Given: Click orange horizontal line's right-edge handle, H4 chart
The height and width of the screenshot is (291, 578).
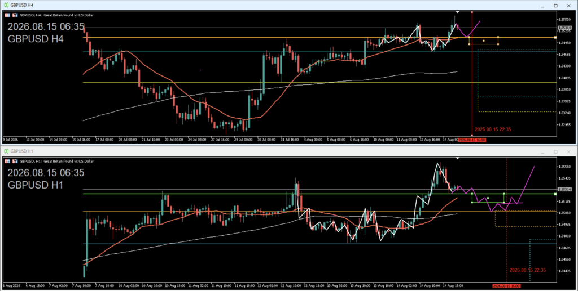Looking at the screenshot, I should coord(555,38).
